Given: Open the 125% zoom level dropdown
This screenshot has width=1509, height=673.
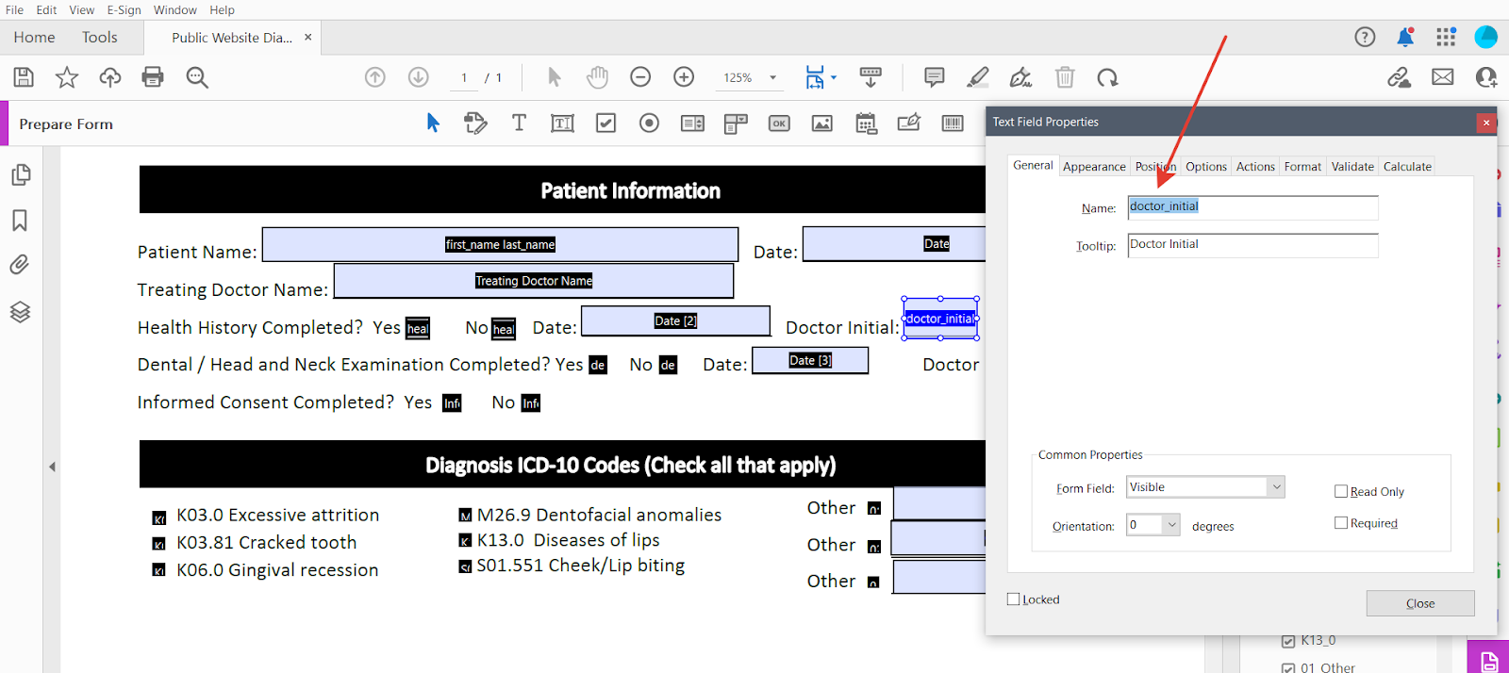Looking at the screenshot, I should [x=773, y=78].
